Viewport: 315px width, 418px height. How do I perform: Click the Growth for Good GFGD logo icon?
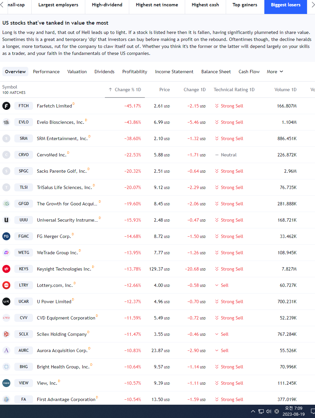tap(6, 204)
